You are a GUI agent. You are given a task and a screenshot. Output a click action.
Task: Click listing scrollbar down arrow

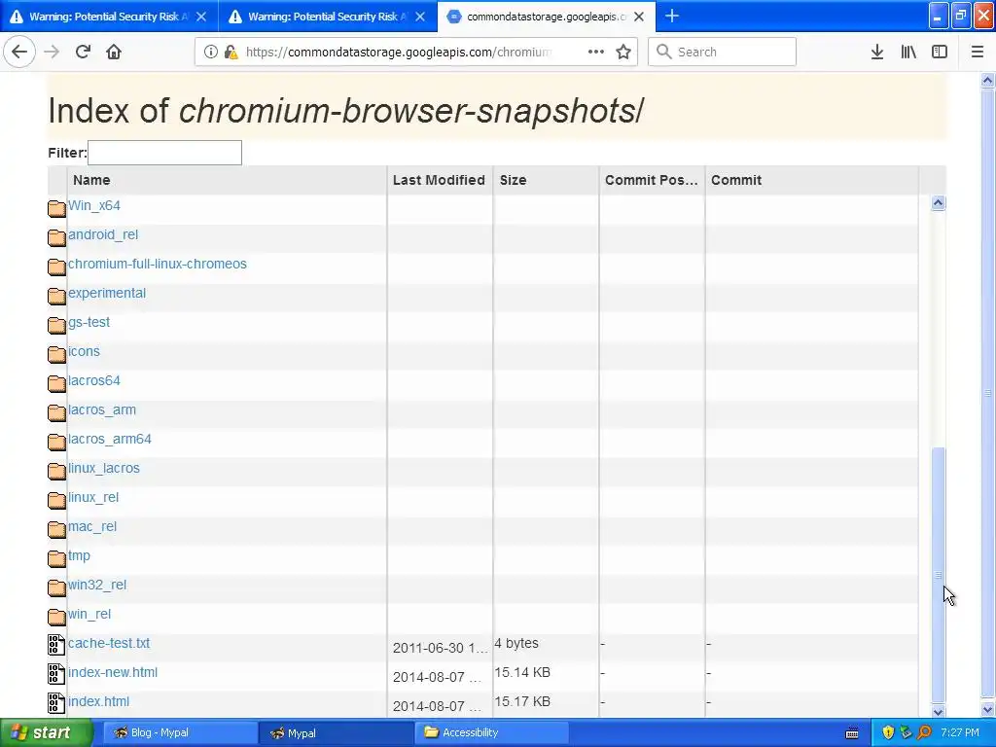coord(939,711)
